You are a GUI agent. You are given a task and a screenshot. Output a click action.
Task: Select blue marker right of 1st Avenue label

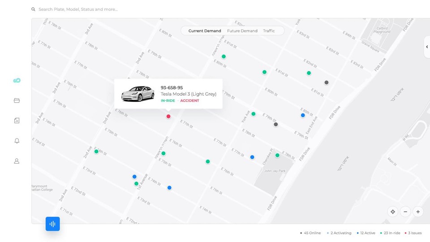coord(169,188)
